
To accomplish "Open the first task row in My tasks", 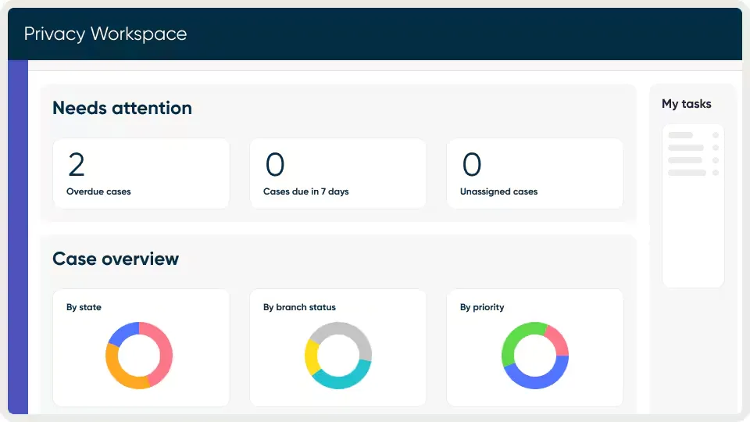I will pos(680,135).
